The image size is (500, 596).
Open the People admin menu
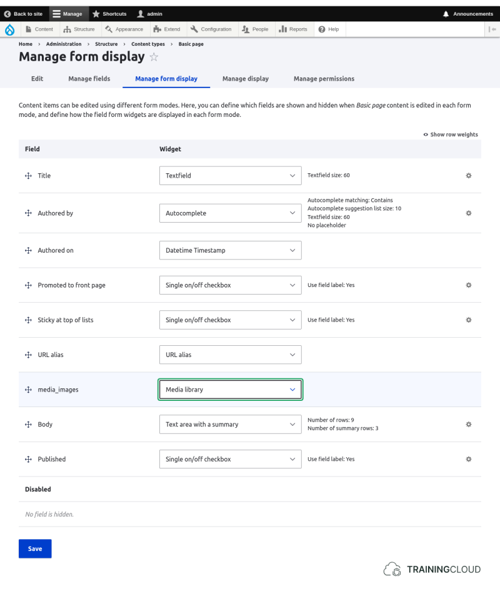(x=256, y=29)
